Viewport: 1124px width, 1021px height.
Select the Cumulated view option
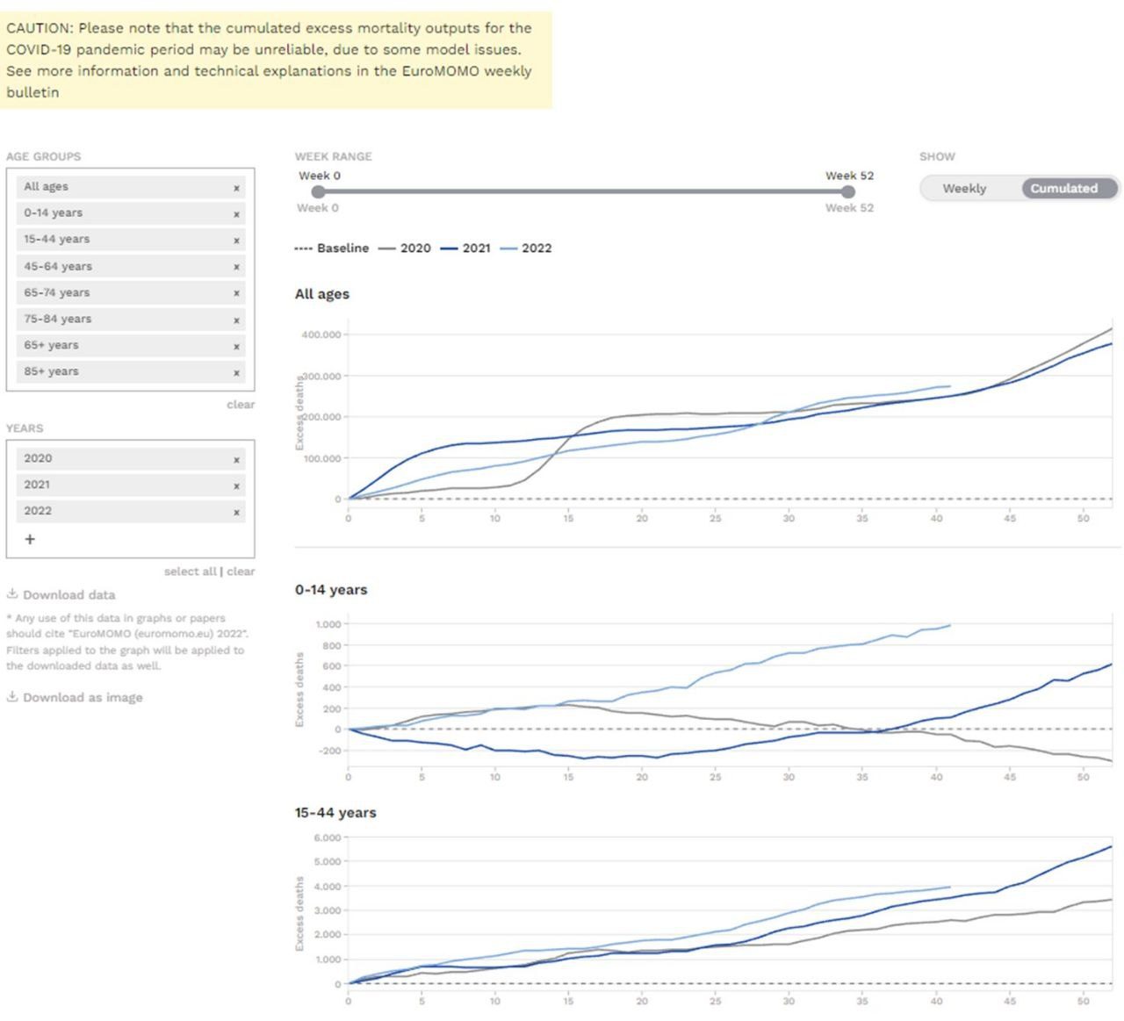[x=1063, y=189]
